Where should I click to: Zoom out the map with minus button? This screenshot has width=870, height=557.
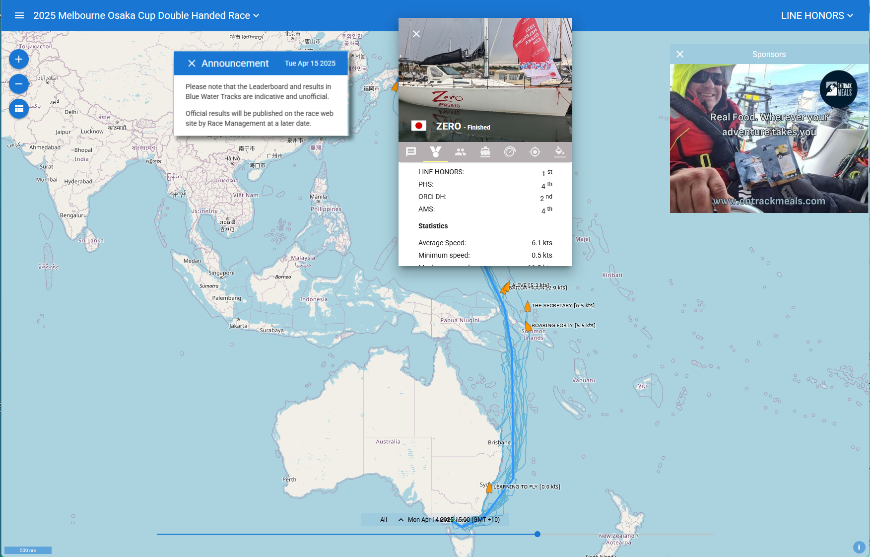pos(19,84)
